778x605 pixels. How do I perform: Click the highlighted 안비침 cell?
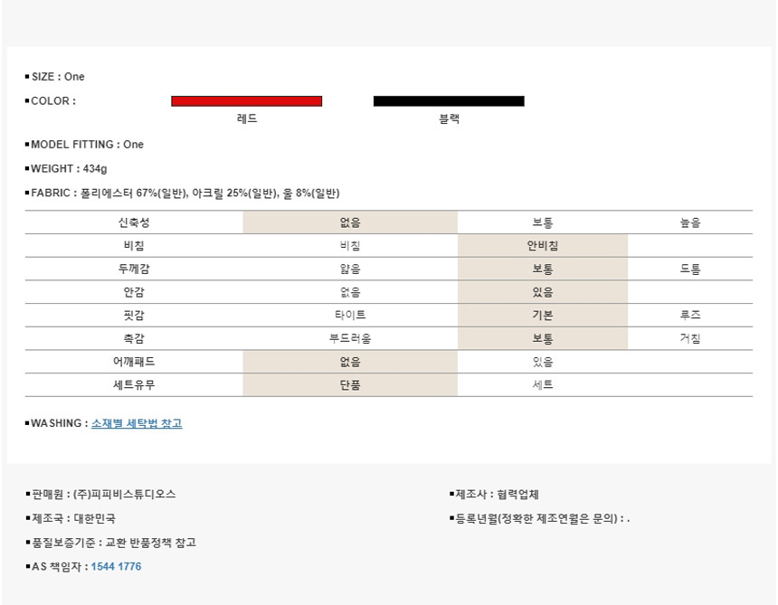(543, 246)
